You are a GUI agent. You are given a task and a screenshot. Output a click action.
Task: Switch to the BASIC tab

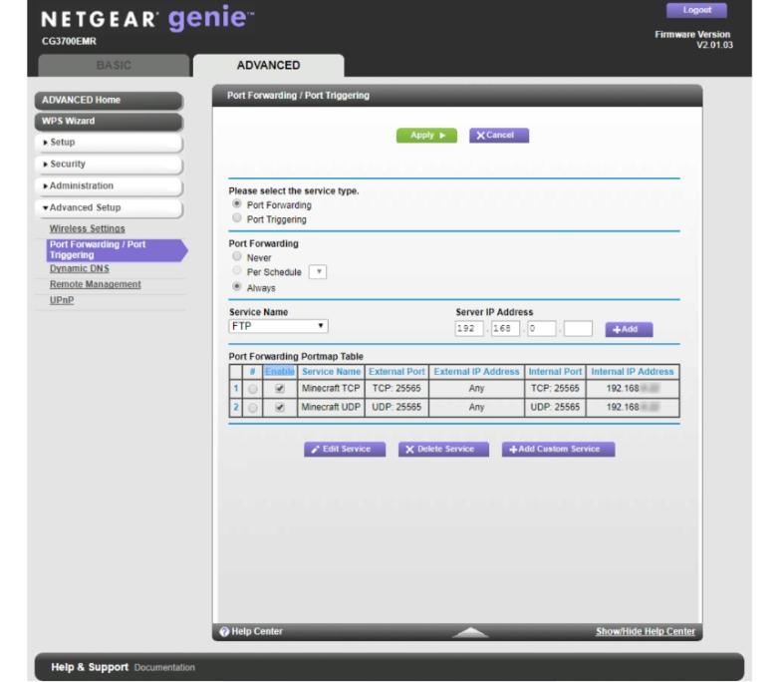[114, 66]
